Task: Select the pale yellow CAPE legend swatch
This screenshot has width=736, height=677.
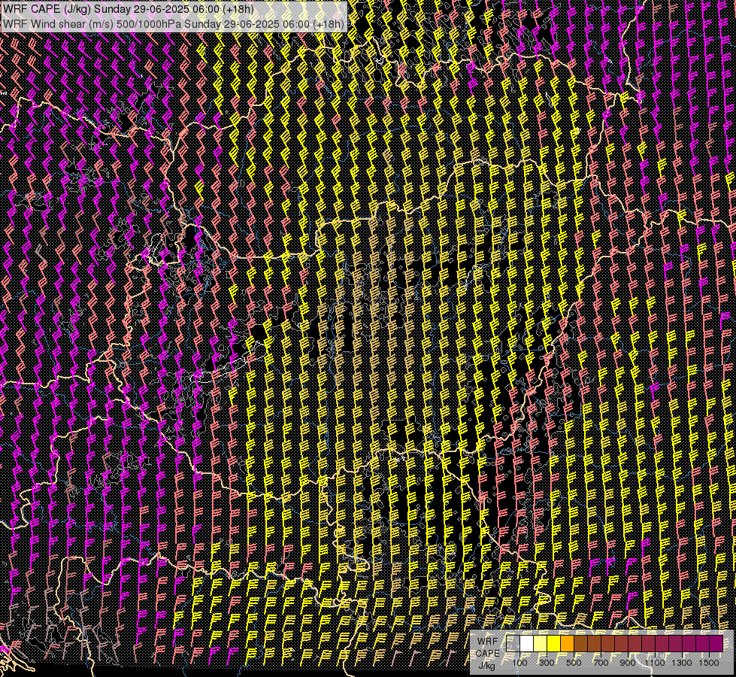Action: [541, 644]
